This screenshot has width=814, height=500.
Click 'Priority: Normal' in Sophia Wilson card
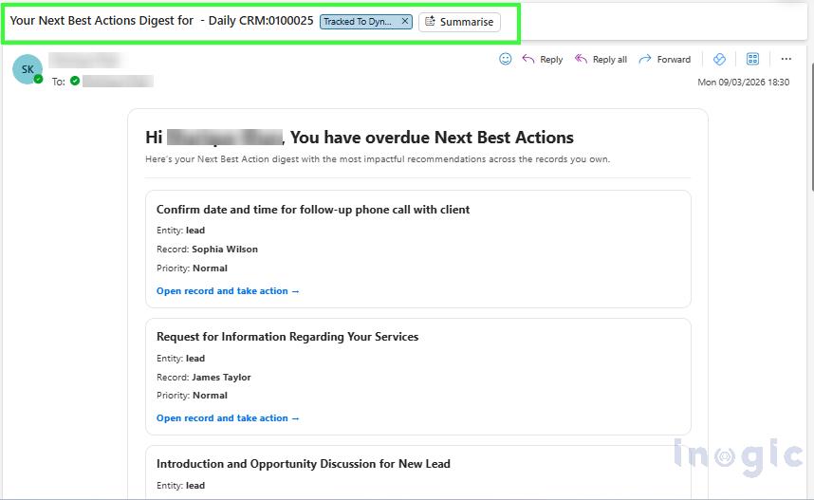tap(192, 268)
